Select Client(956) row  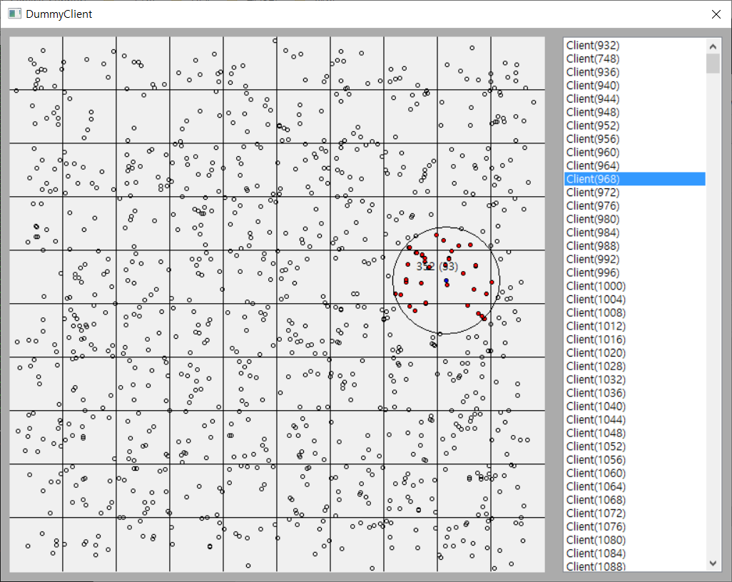pos(634,139)
